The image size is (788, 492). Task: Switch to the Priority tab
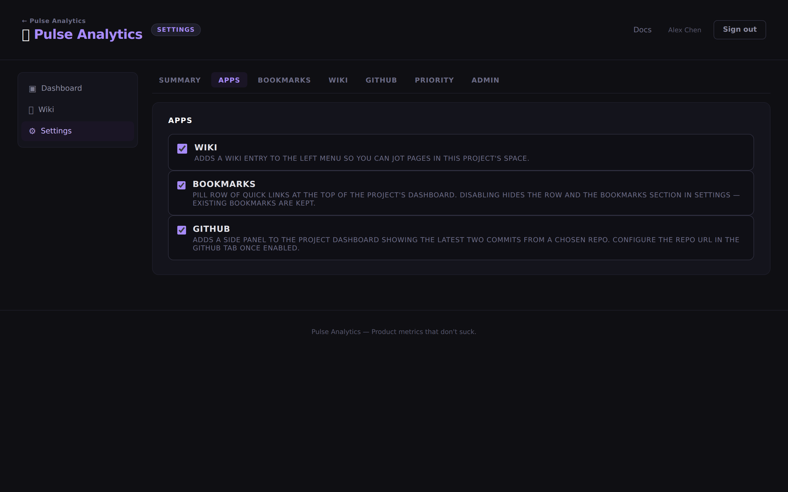[x=434, y=80]
